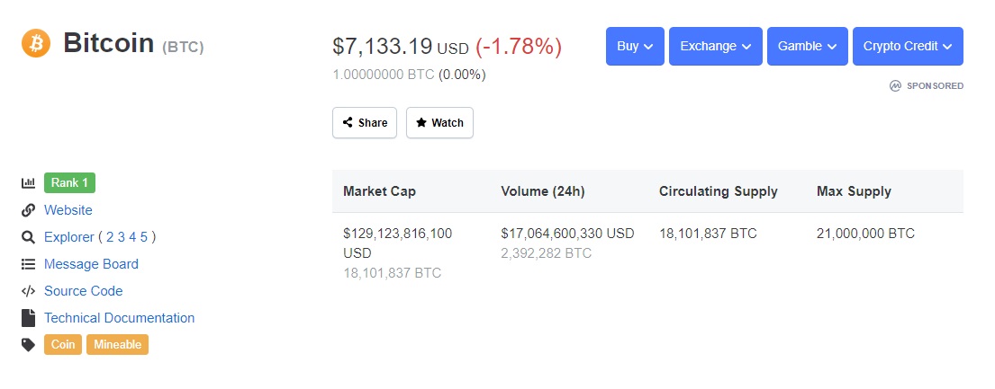Open the Message Board link
This screenshot has width=995, height=389.
pos(91,264)
